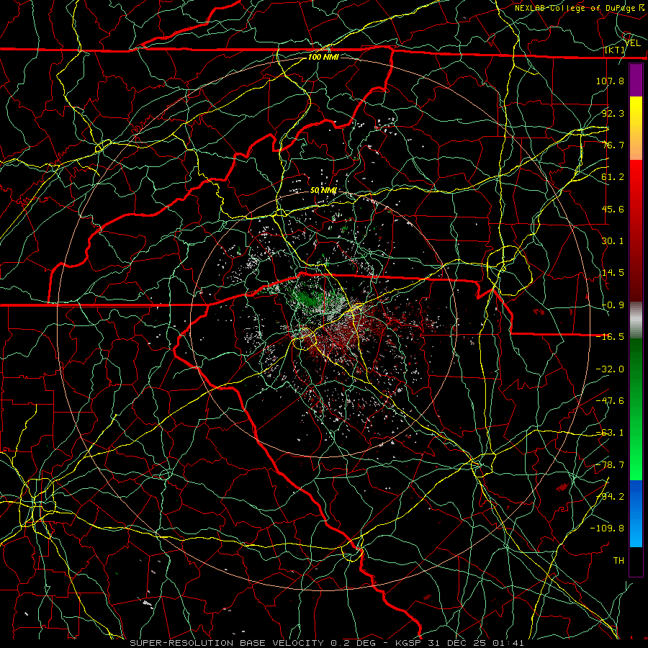Screen dimensions: 648x648
Task: Click the -0.9 legend value
Action: click(613, 305)
